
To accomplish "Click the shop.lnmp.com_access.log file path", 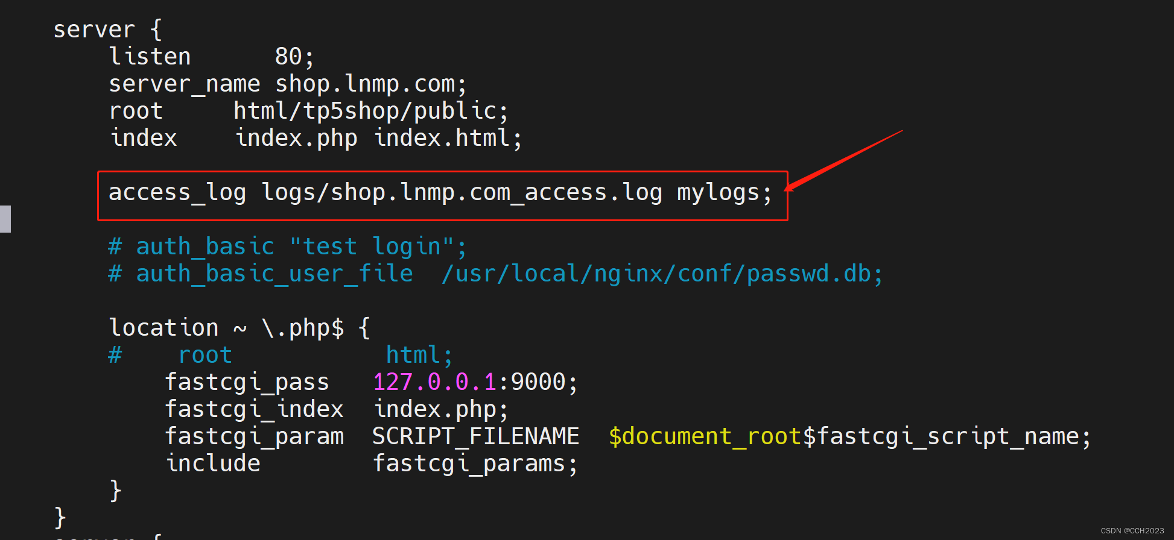I will coord(462,193).
